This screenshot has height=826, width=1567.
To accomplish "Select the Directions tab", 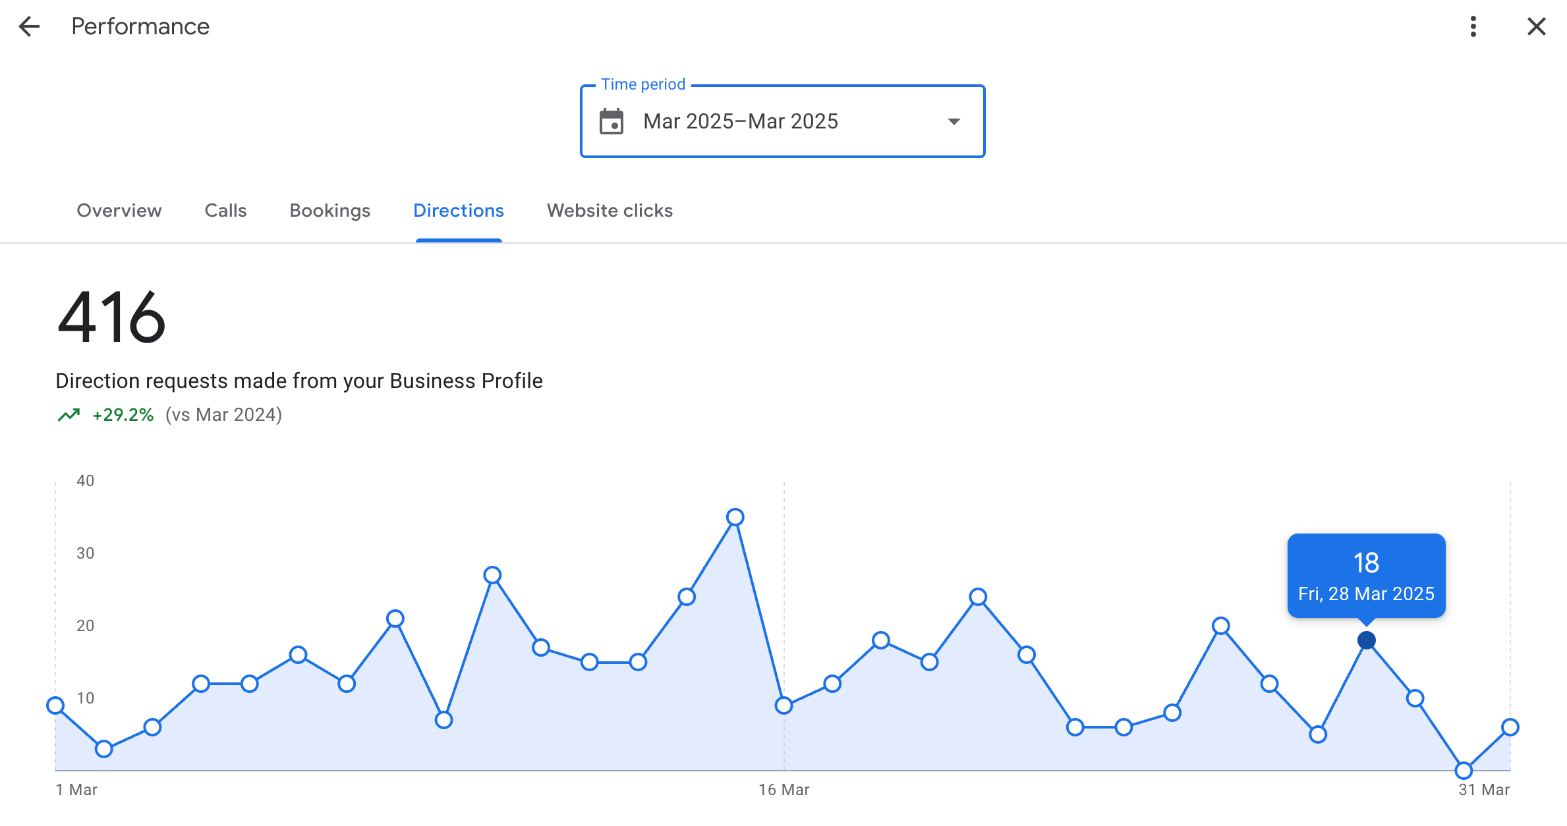I will point(458,211).
